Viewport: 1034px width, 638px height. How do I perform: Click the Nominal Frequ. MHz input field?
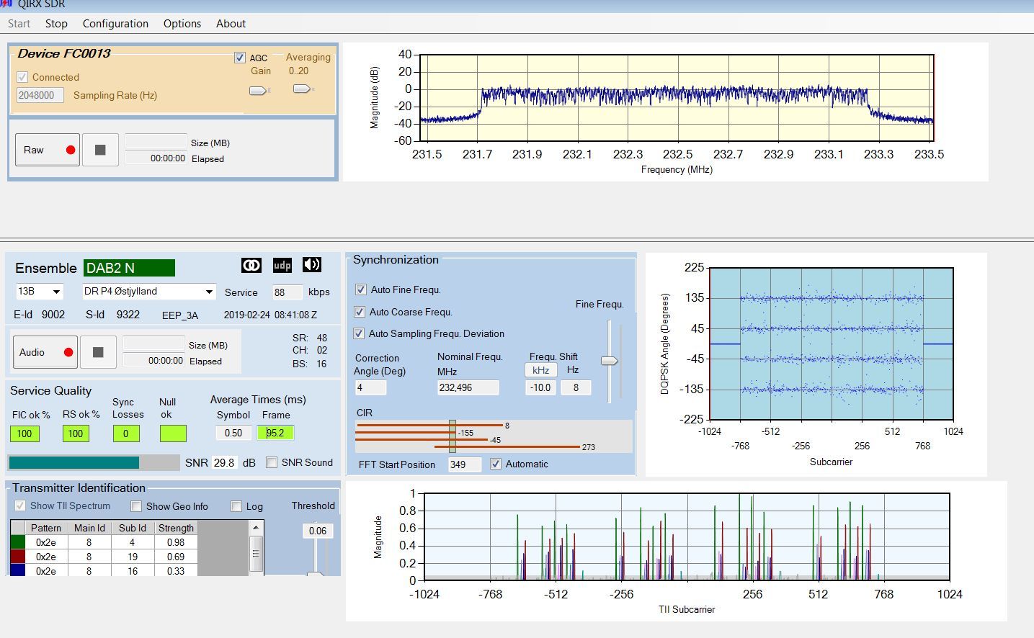(x=468, y=387)
